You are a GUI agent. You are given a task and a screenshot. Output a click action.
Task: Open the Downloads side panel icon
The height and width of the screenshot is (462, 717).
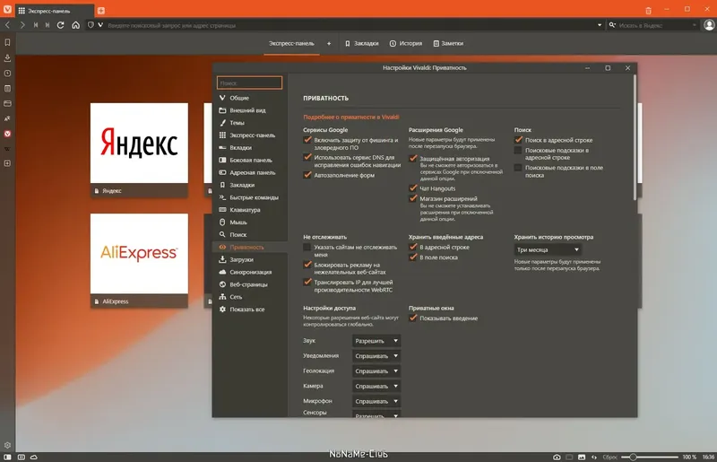(7, 57)
